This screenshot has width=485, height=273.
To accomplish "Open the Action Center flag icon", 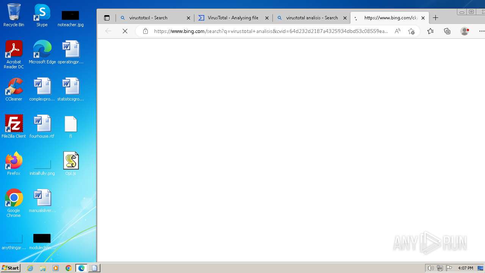I will [449, 268].
